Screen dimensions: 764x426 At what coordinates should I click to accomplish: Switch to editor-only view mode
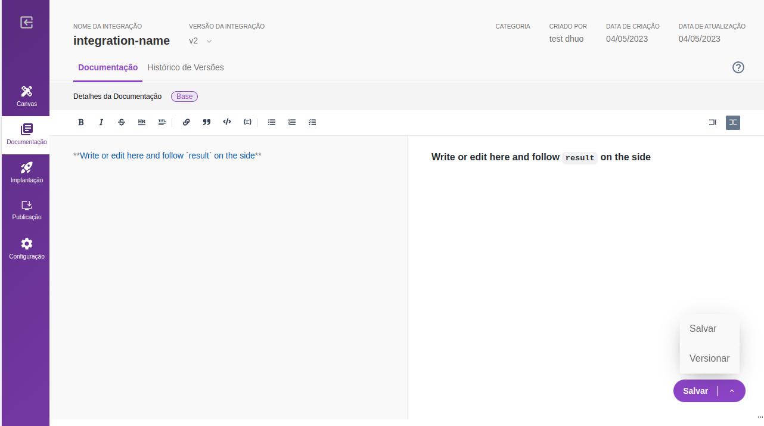click(x=713, y=122)
